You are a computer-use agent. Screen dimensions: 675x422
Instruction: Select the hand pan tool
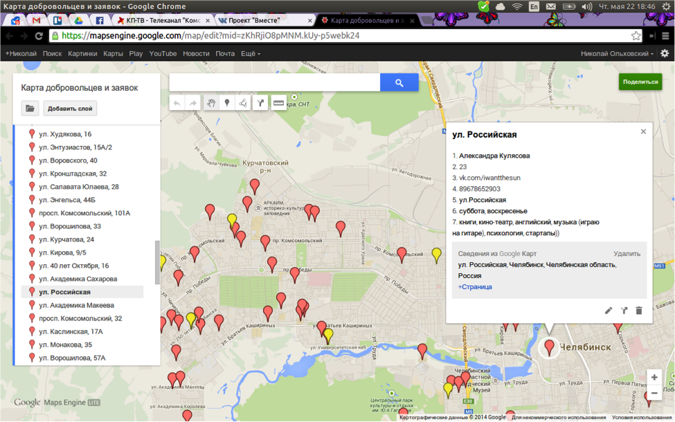211,103
